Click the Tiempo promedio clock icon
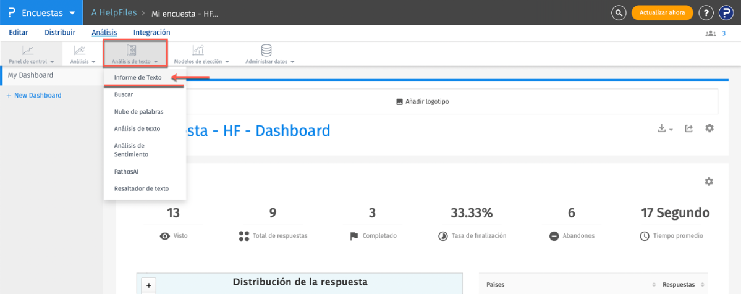741x294 pixels. (645, 236)
